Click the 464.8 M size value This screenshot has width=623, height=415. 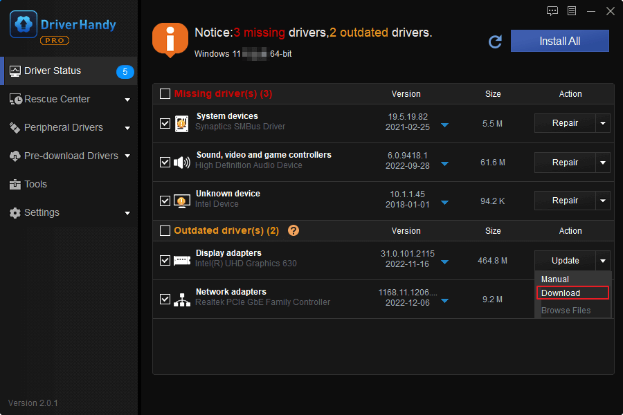tap(492, 261)
